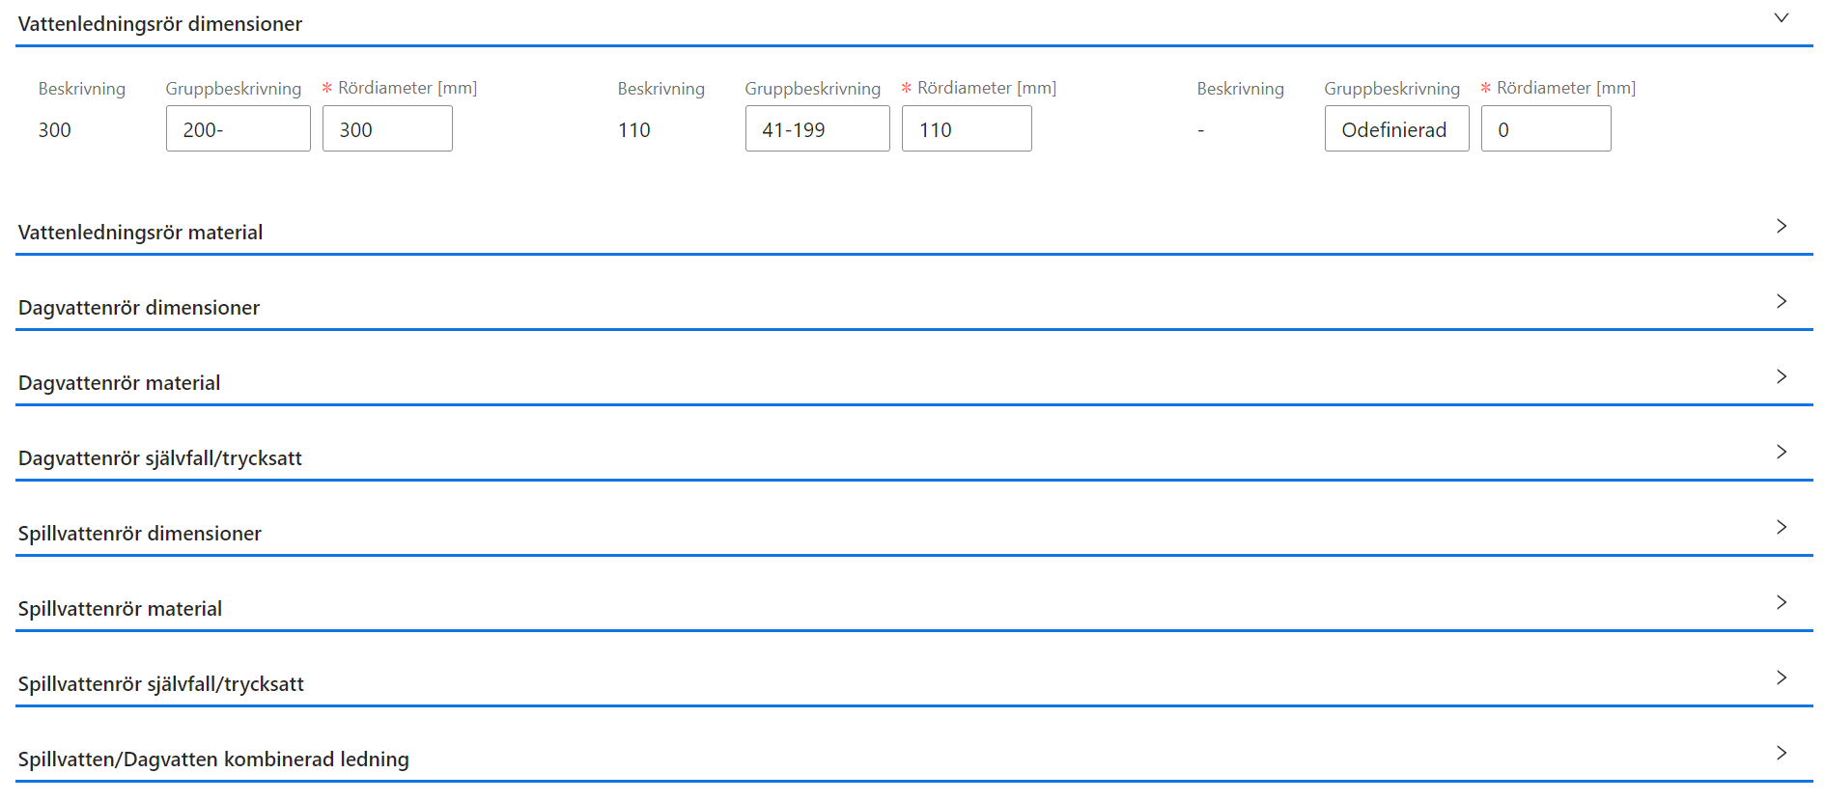The height and width of the screenshot is (801, 1825).
Task: Open the Spillvattenrör dimensioner section title
Action: tap(140, 534)
